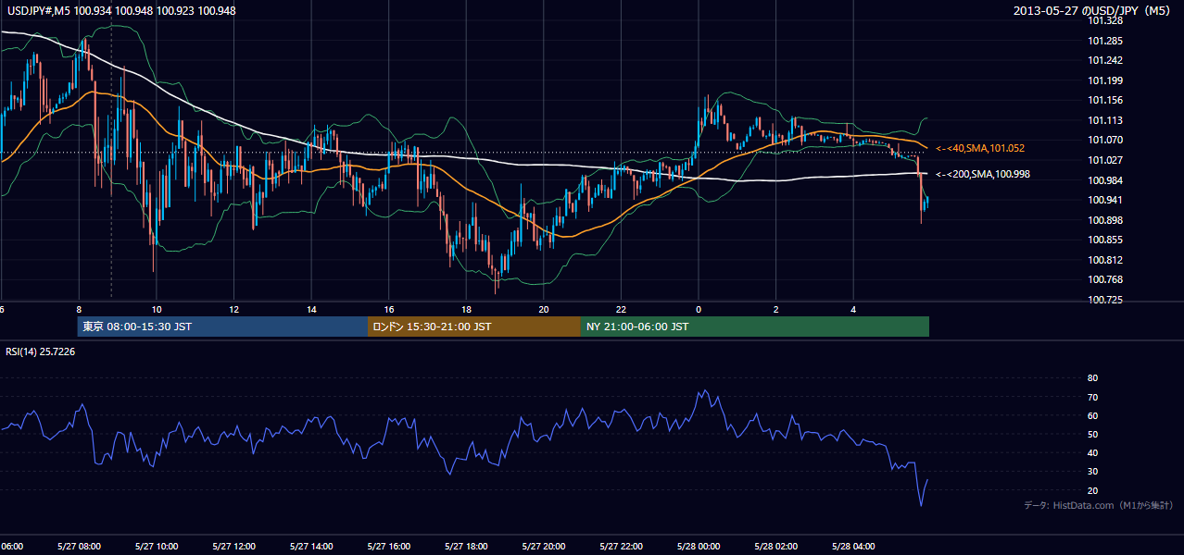The image size is (1184, 555).
Task: Select the ロンドン 15:30-21:00 JST session bar
Action: [474, 327]
